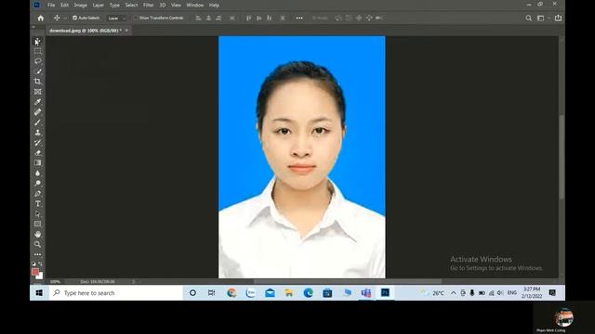Swap foreground and background colors

[x=40, y=263]
